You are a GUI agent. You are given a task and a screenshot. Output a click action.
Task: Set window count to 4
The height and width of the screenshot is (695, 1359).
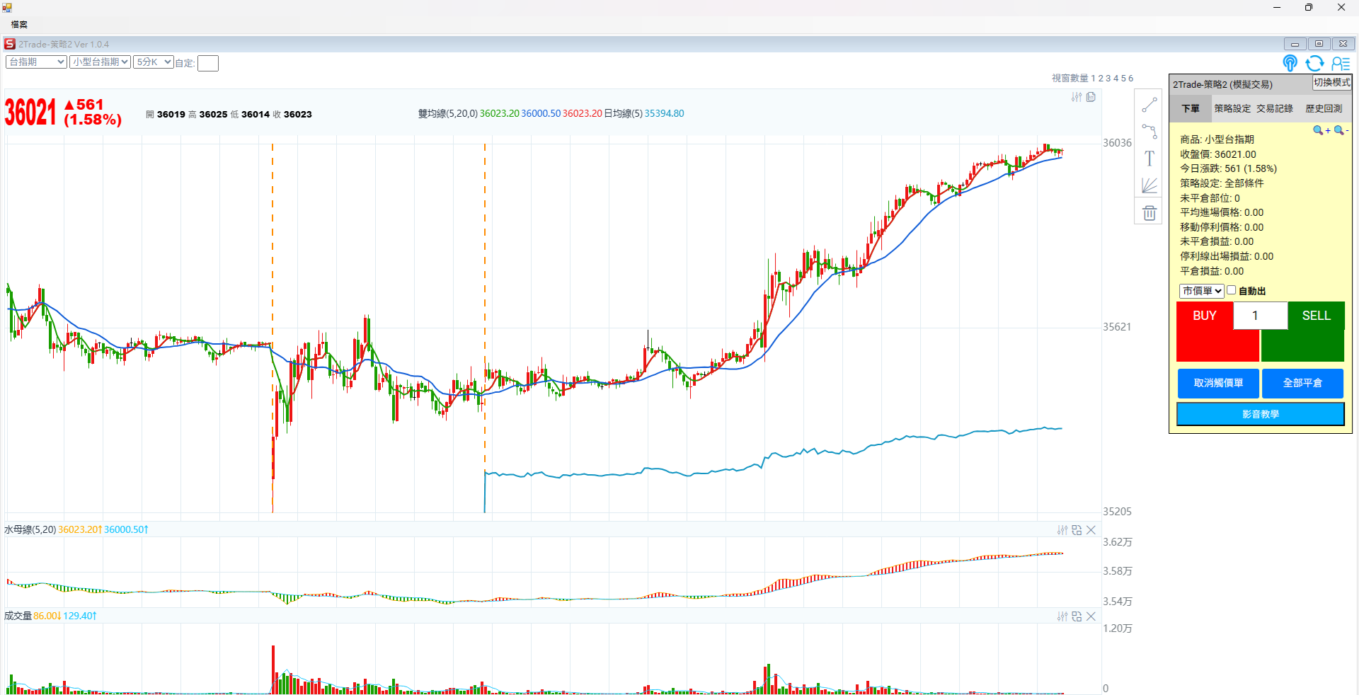click(x=1116, y=79)
